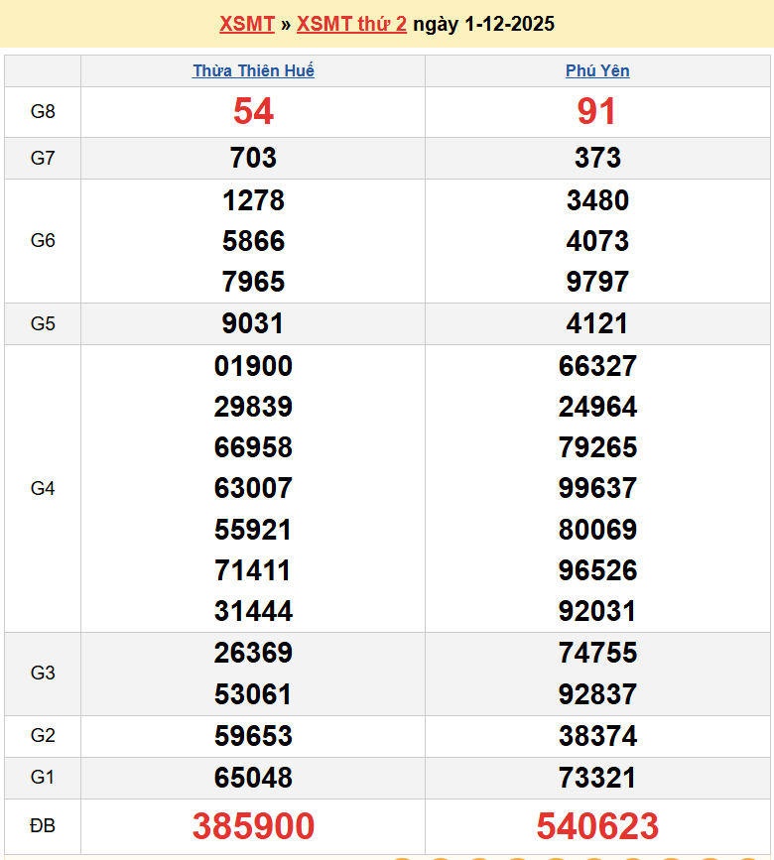Open the Thừa Thiên Huế province link

253,70
